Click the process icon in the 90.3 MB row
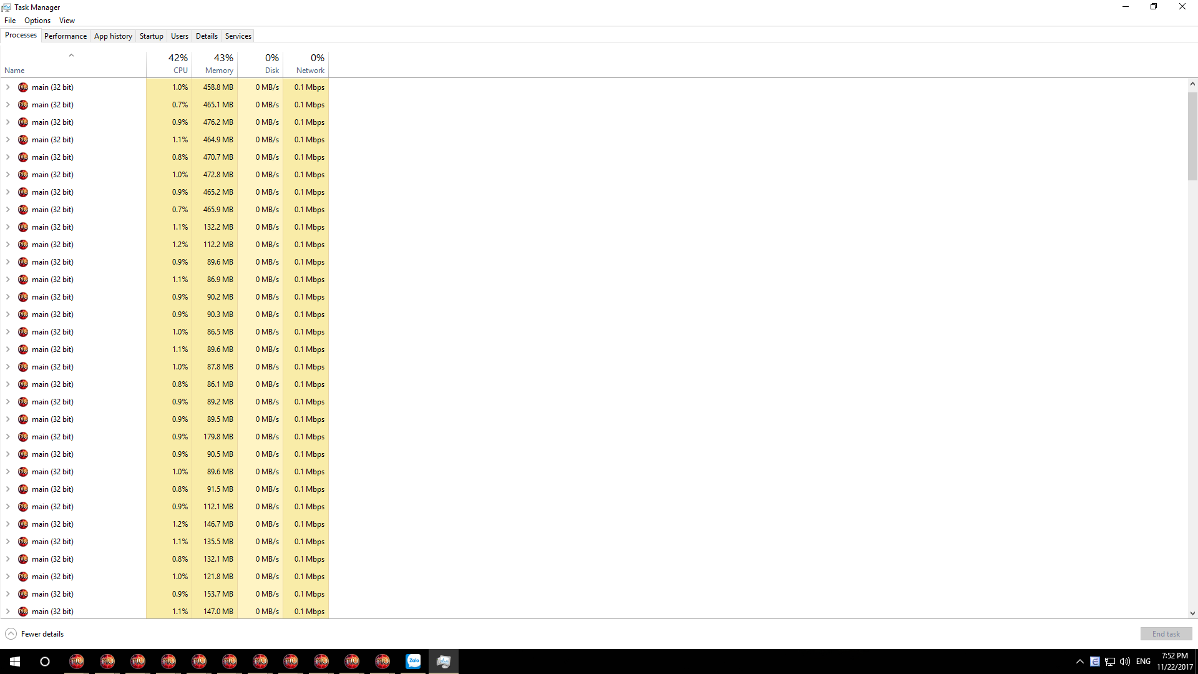The image size is (1198, 674). (x=23, y=315)
